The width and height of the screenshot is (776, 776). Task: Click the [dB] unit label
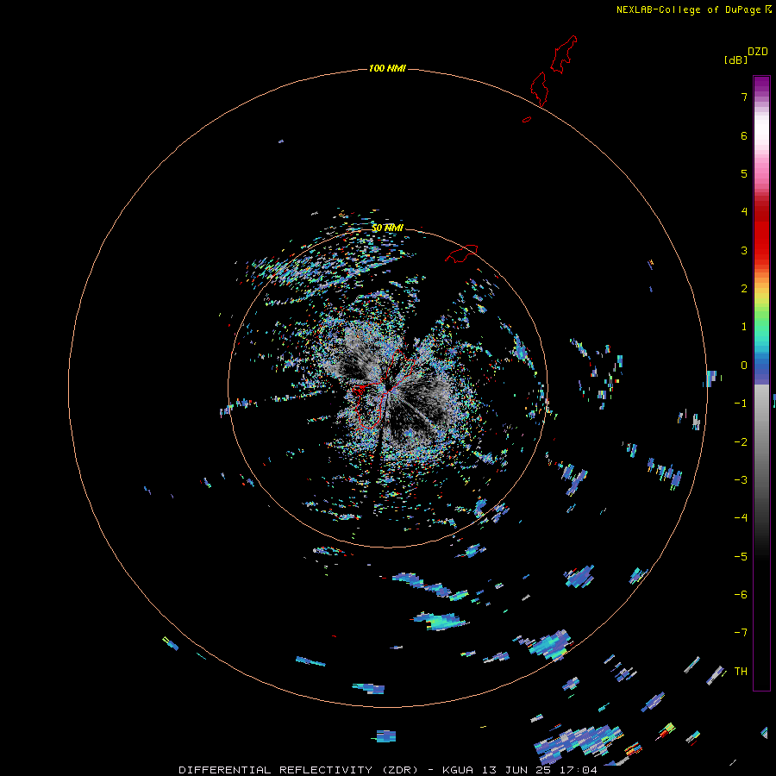736,59
